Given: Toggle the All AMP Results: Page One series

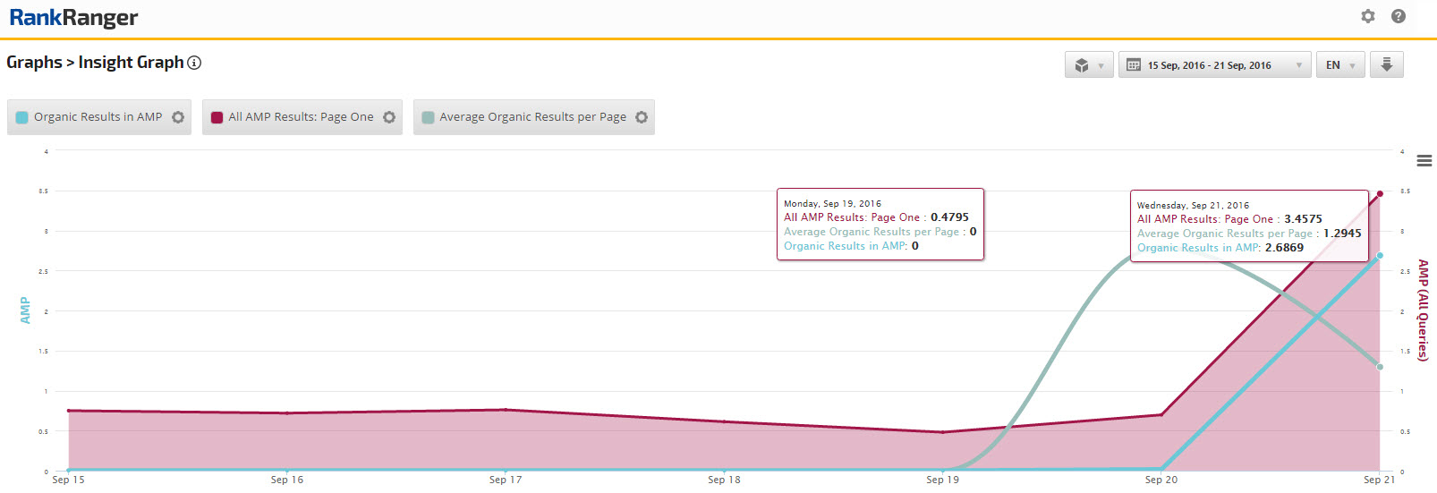Looking at the screenshot, I should [301, 117].
